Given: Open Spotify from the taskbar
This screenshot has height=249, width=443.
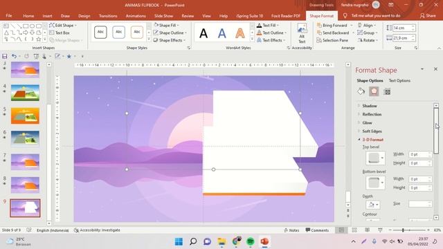Looking at the screenshot, I should click(251, 241).
